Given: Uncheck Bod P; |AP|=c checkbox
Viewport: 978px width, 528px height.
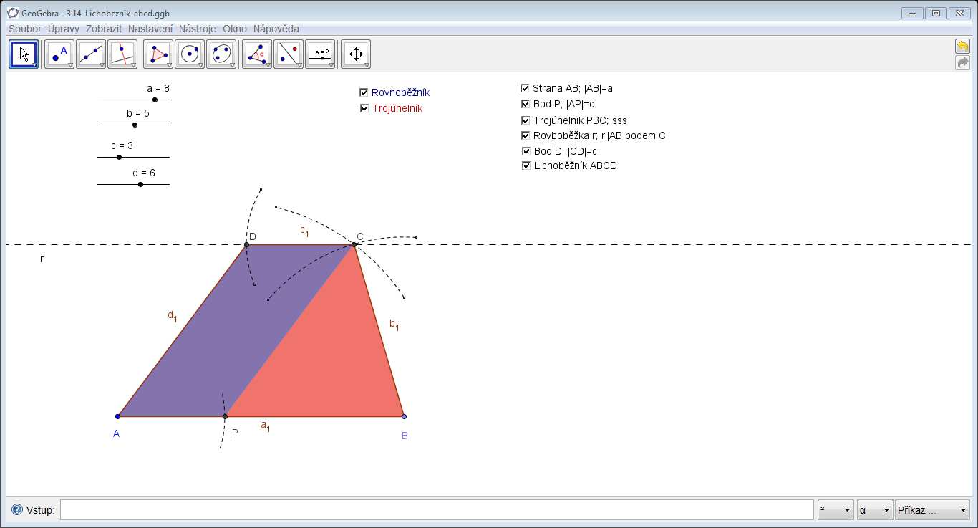Looking at the screenshot, I should [x=526, y=104].
